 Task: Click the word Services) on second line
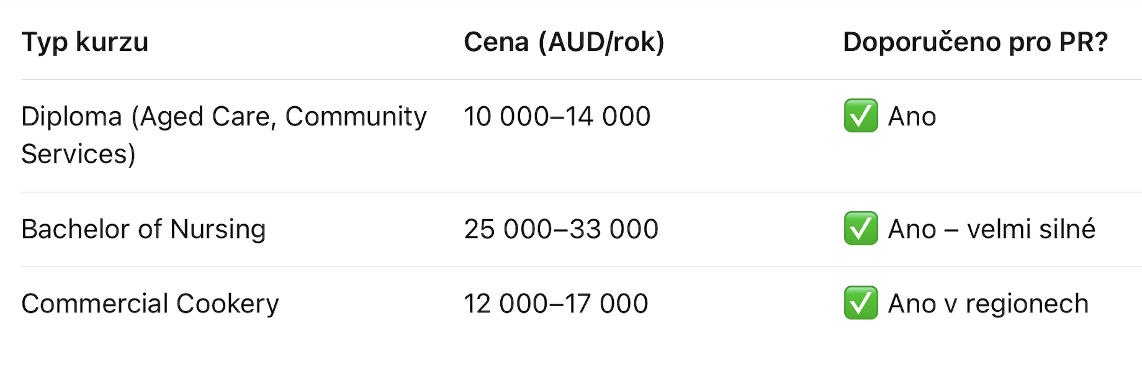point(78,154)
